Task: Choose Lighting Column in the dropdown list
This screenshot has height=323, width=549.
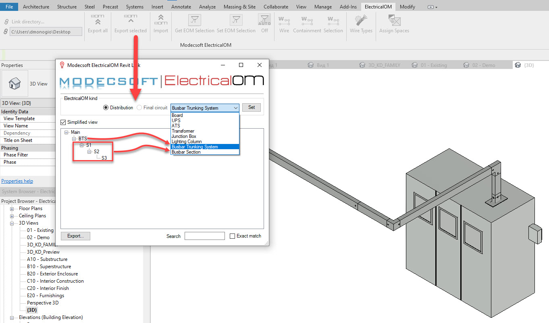Action: pos(205,142)
